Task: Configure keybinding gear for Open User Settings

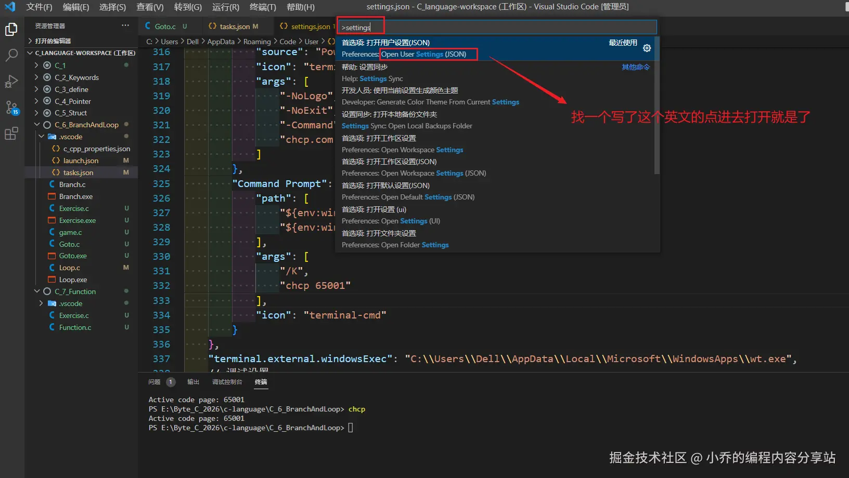Action: click(647, 48)
